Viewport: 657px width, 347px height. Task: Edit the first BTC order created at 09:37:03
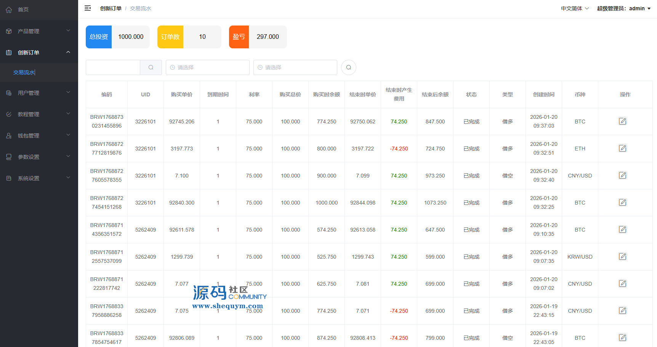(x=622, y=122)
